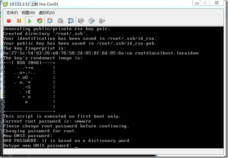The width and height of the screenshot is (228, 158).
Task: Click 'This script is executed on first boot only.'
Action: click(62, 116)
